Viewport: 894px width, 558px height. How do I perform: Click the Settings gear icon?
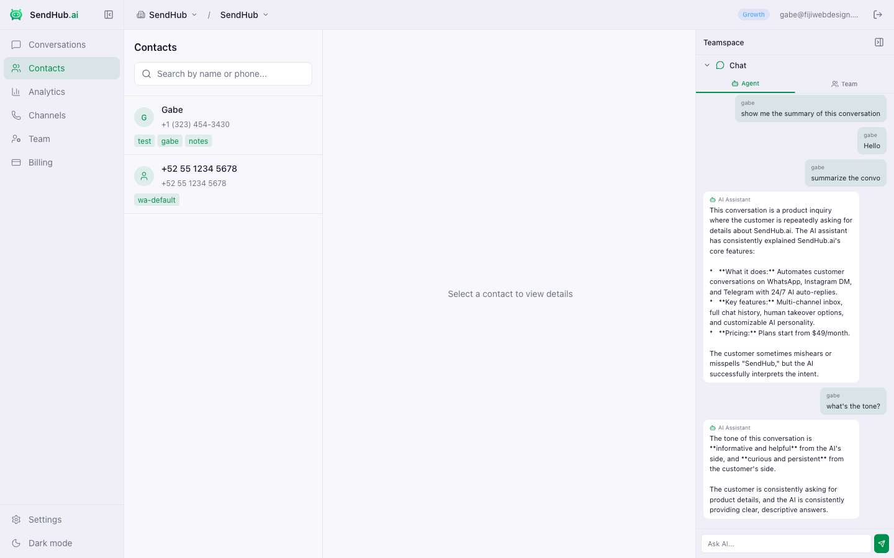tap(16, 520)
